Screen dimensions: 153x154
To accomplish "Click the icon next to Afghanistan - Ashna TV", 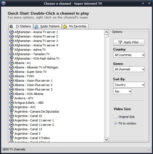I will click(12, 50).
